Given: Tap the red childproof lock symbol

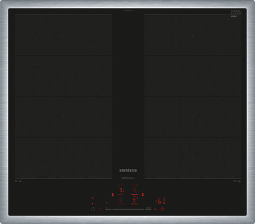Looking at the screenshot, I should (100, 209).
